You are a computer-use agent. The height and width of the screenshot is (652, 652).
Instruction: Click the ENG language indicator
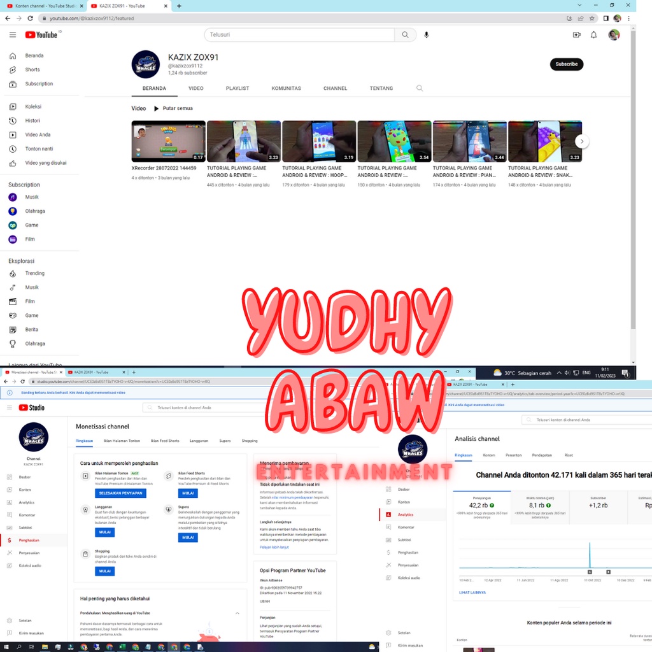[586, 373]
